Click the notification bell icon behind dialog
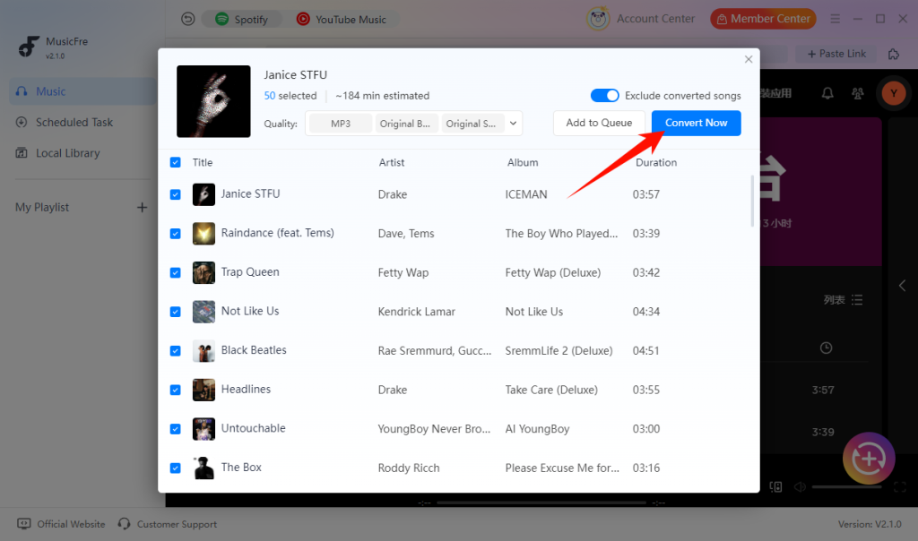This screenshot has height=541, width=918. pos(827,93)
